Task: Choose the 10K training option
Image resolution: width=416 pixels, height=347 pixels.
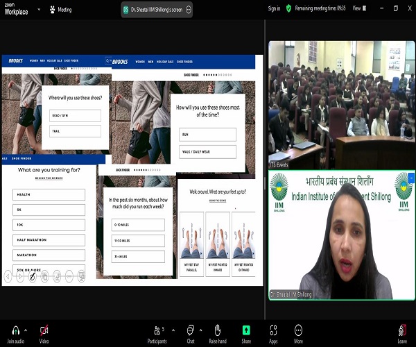Action: point(49,225)
